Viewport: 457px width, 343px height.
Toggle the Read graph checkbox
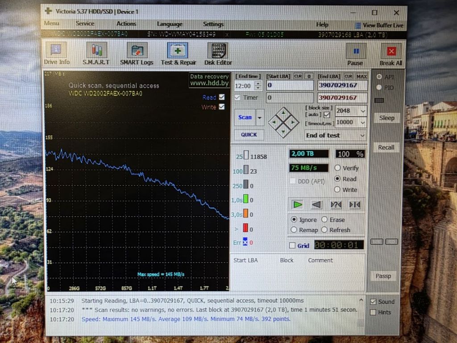pyautogui.click(x=222, y=97)
